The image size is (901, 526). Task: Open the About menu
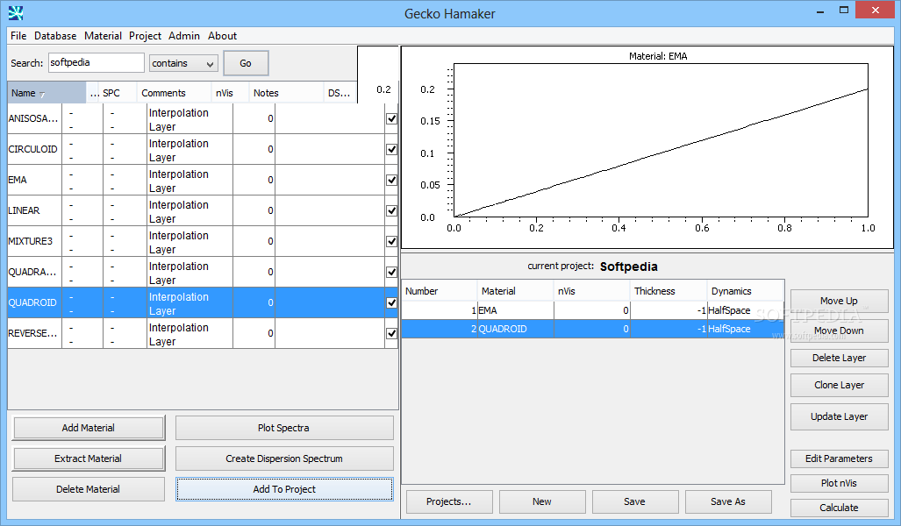[222, 36]
